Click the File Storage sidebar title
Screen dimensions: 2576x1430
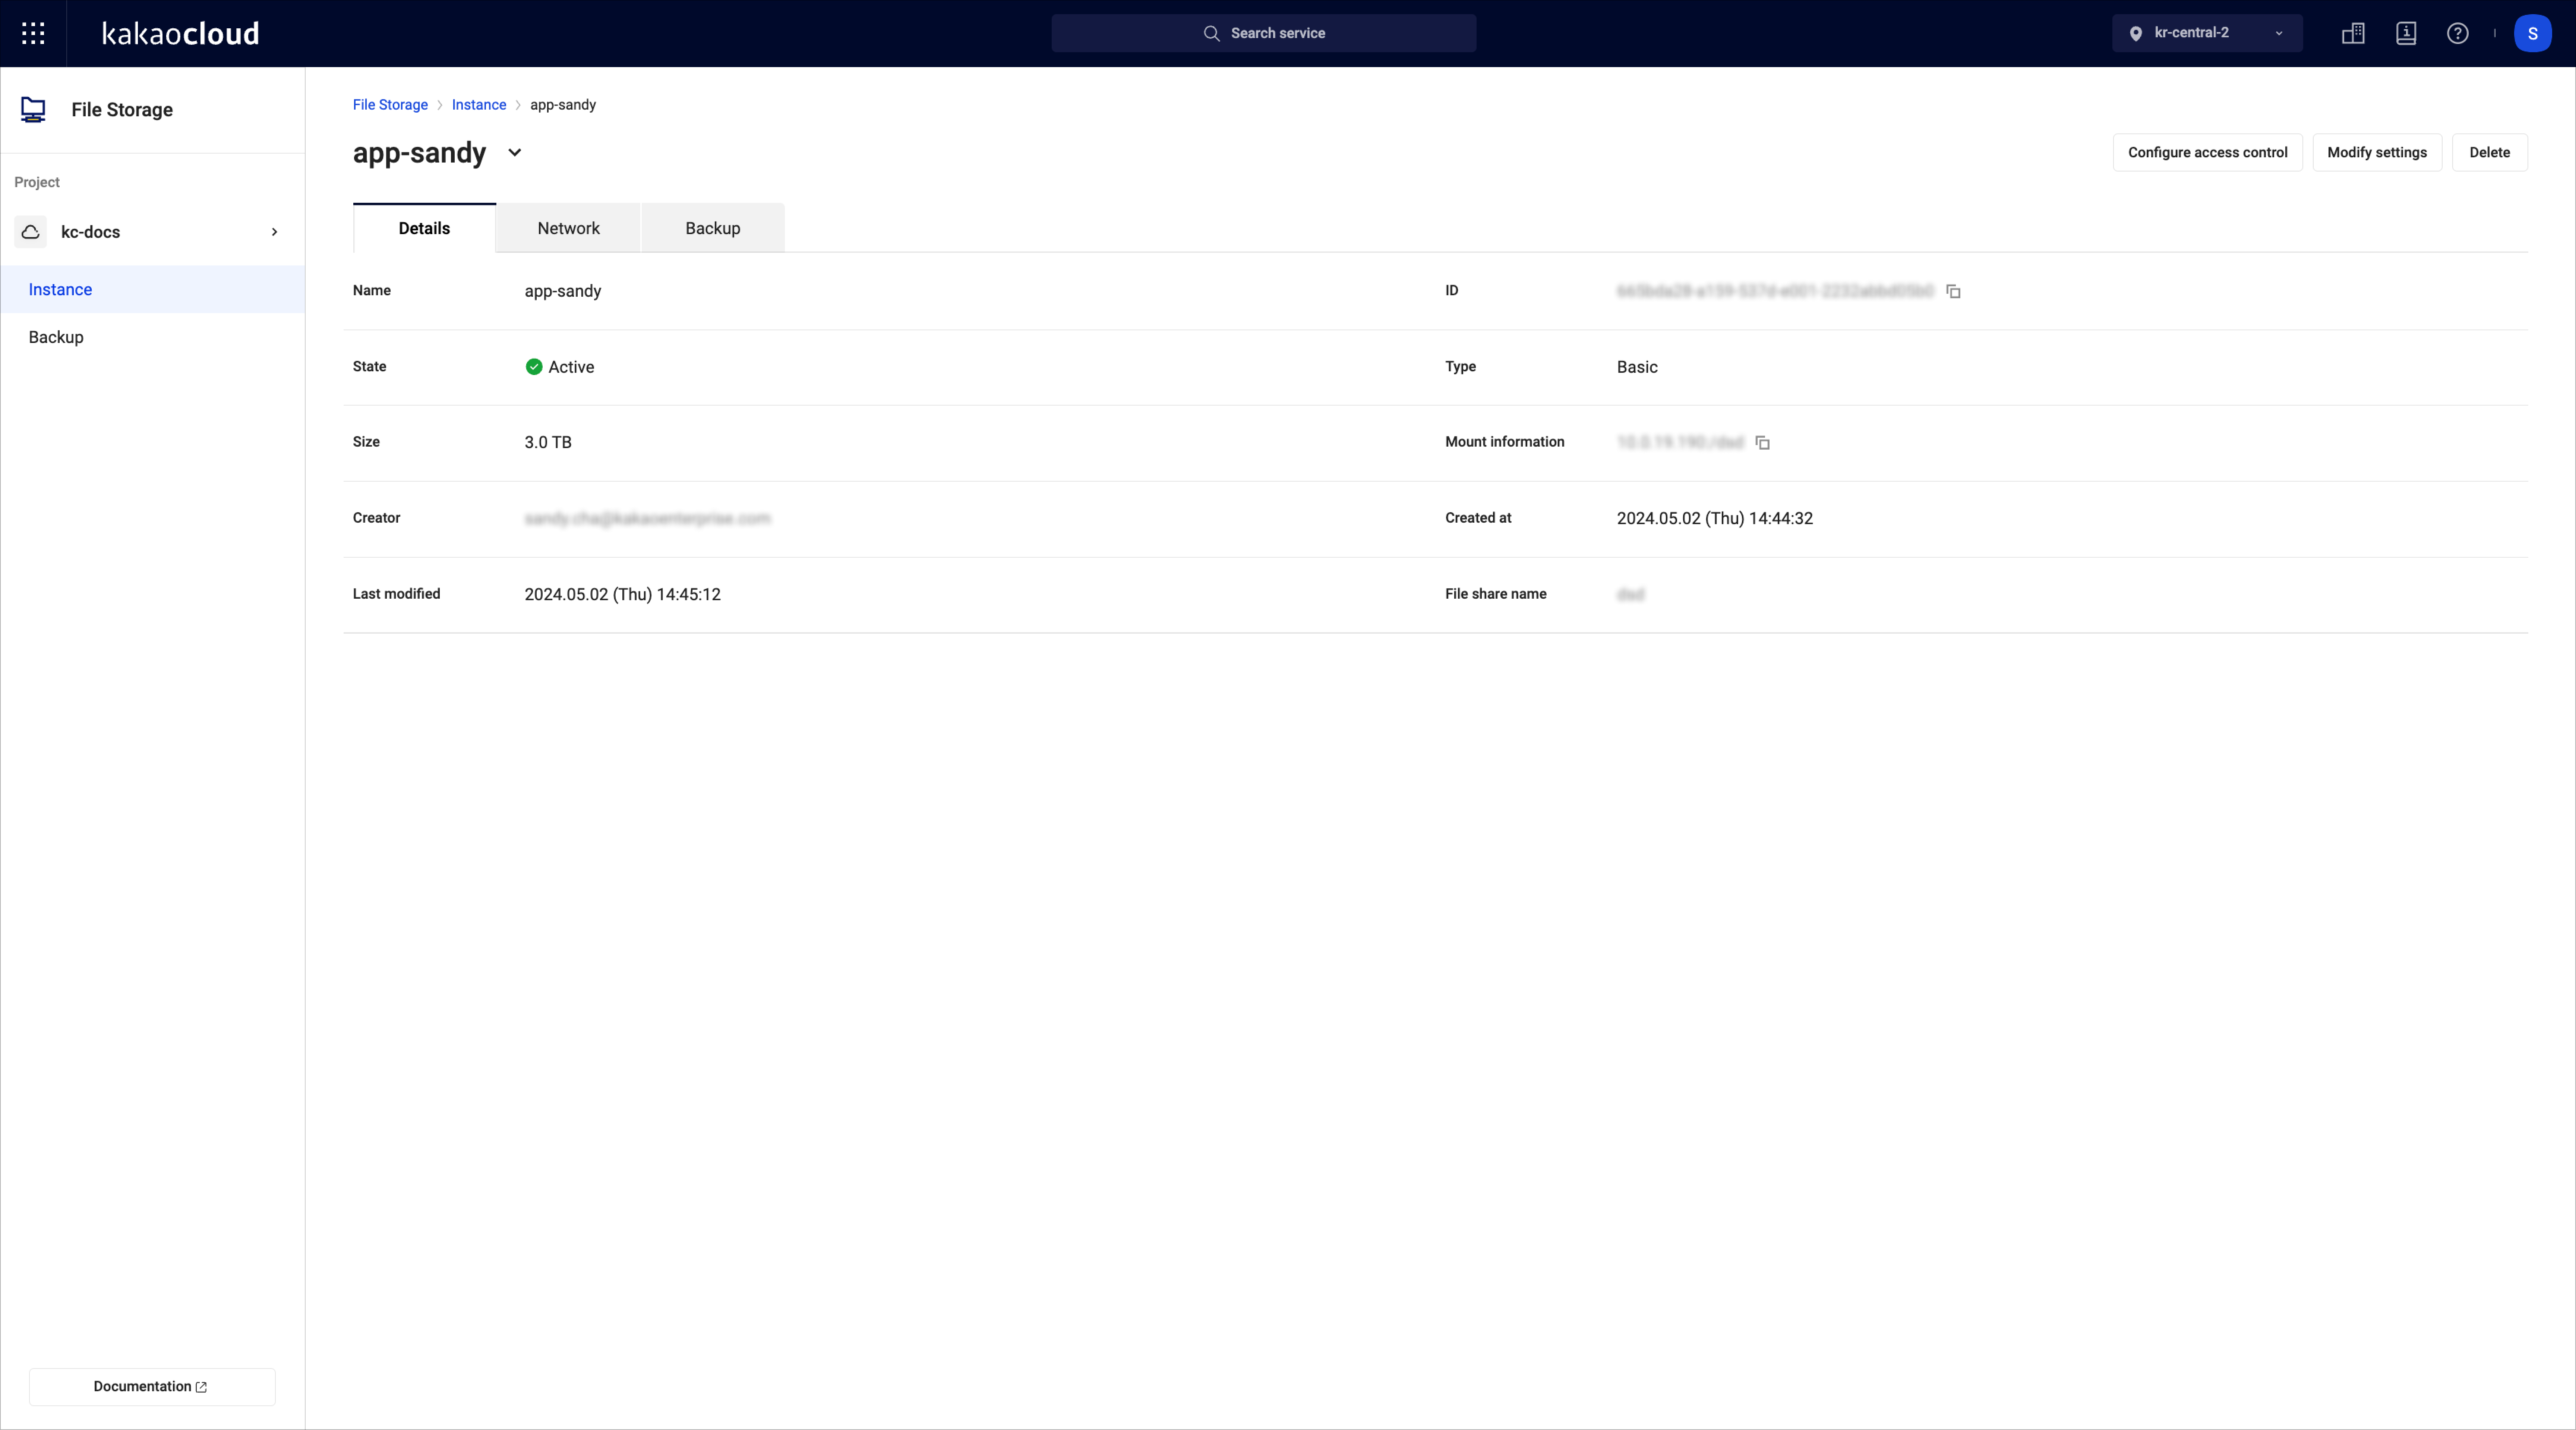pyautogui.click(x=122, y=110)
